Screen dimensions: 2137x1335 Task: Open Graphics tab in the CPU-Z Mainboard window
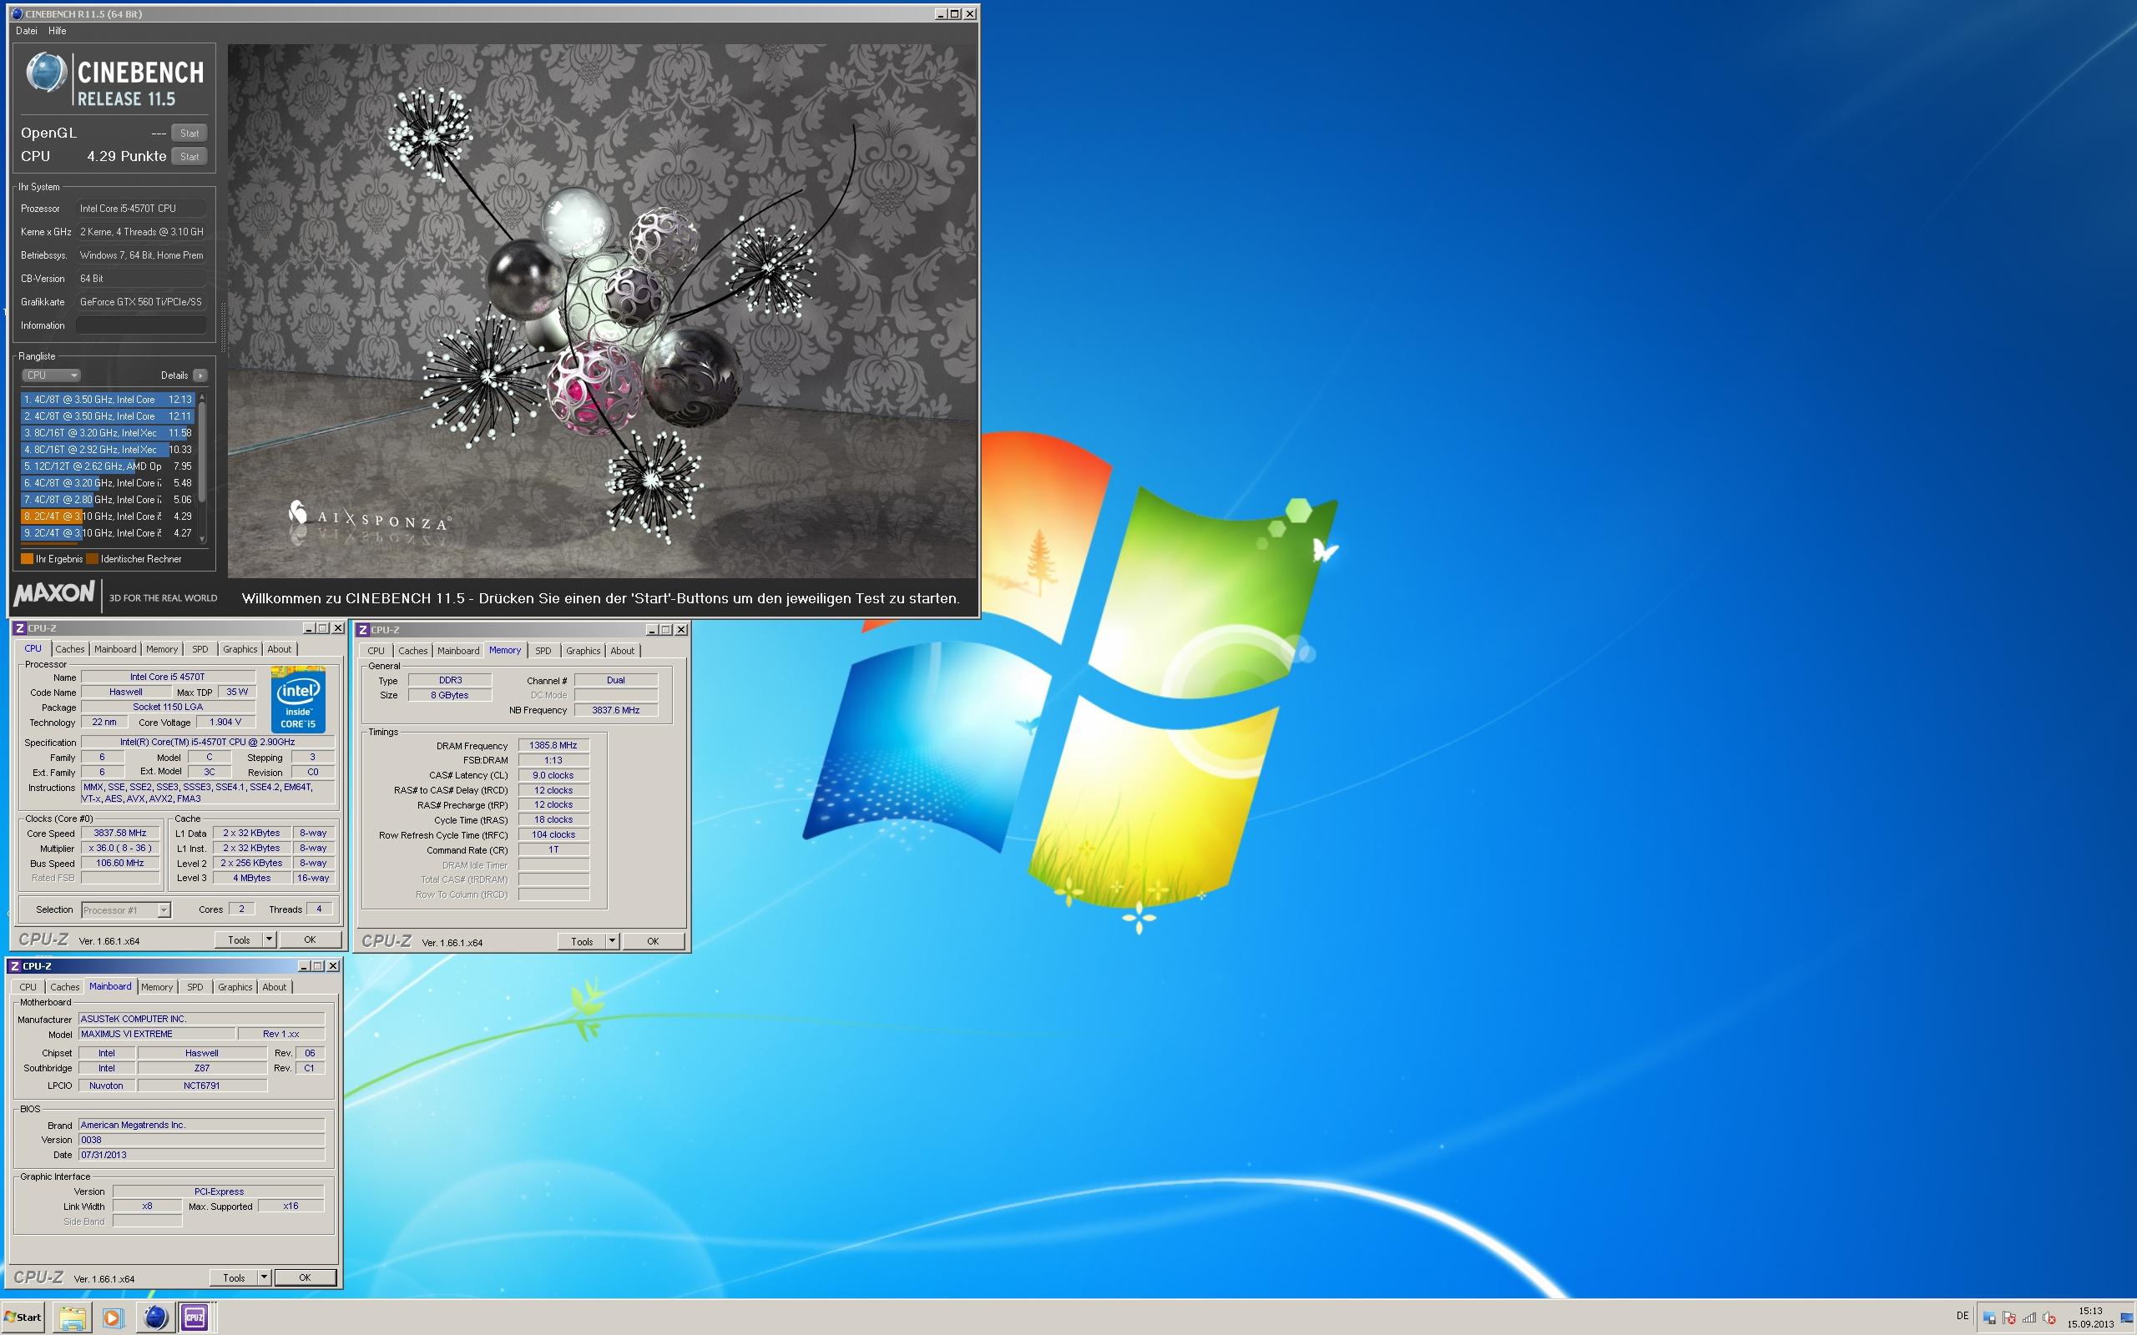235,987
